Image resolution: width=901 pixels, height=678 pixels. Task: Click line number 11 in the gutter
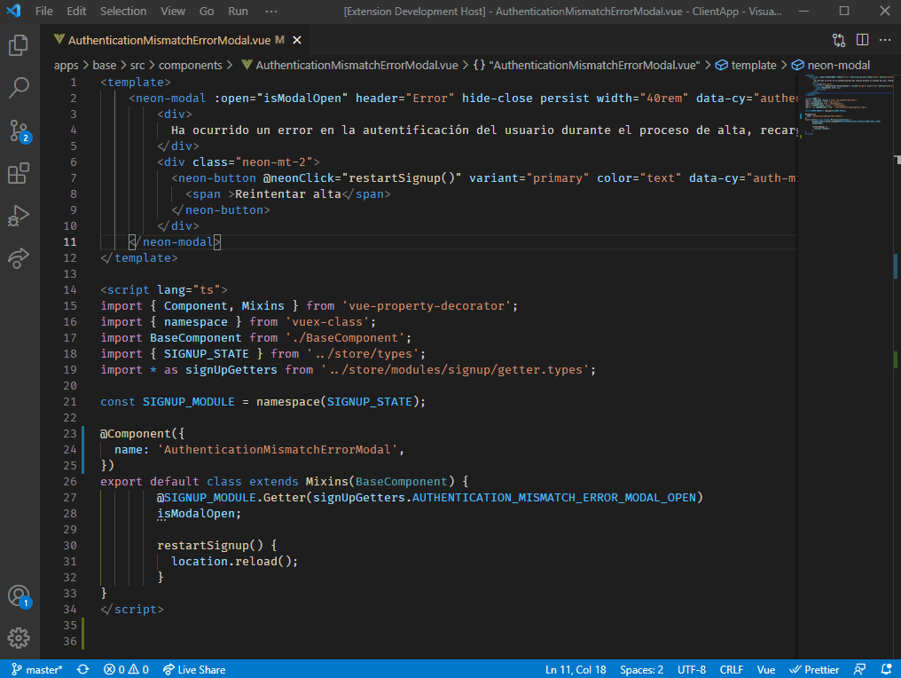tap(70, 242)
